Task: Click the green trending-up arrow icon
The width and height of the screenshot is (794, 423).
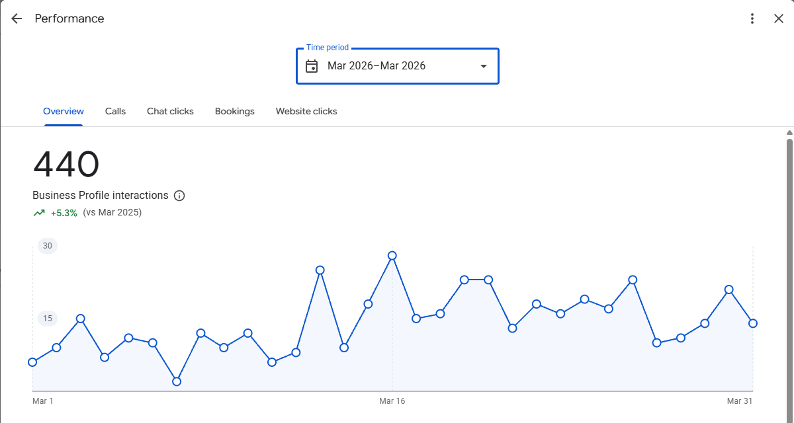Action: [39, 213]
